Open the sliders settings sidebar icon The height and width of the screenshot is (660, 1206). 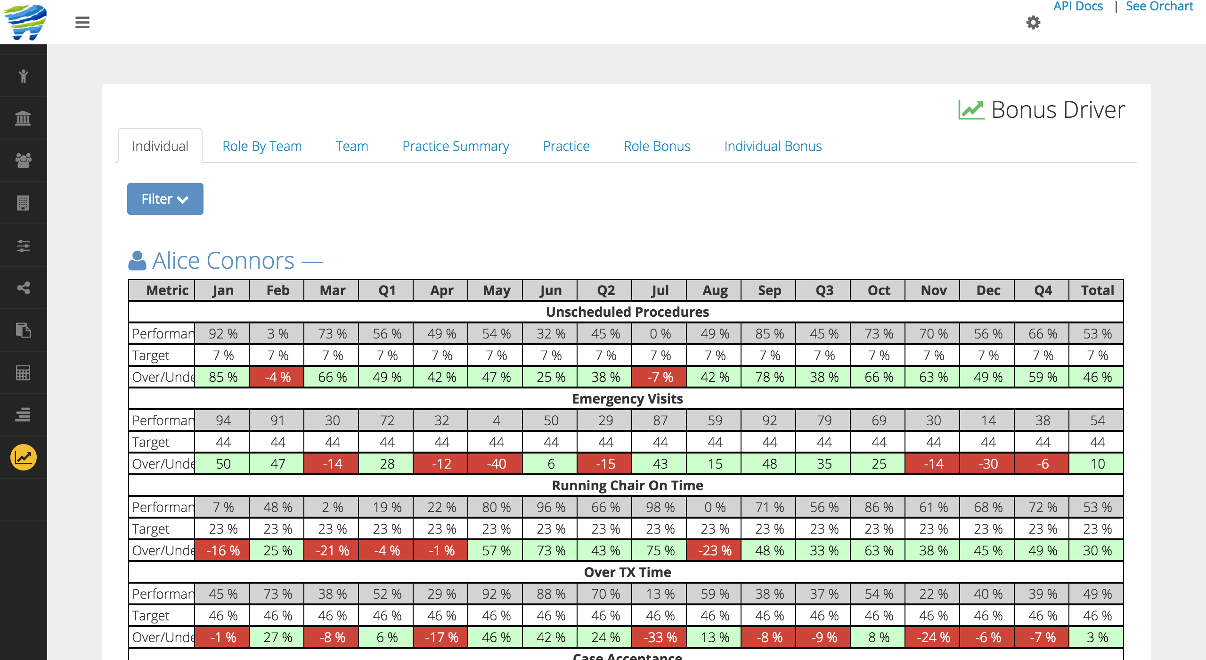pos(23,245)
